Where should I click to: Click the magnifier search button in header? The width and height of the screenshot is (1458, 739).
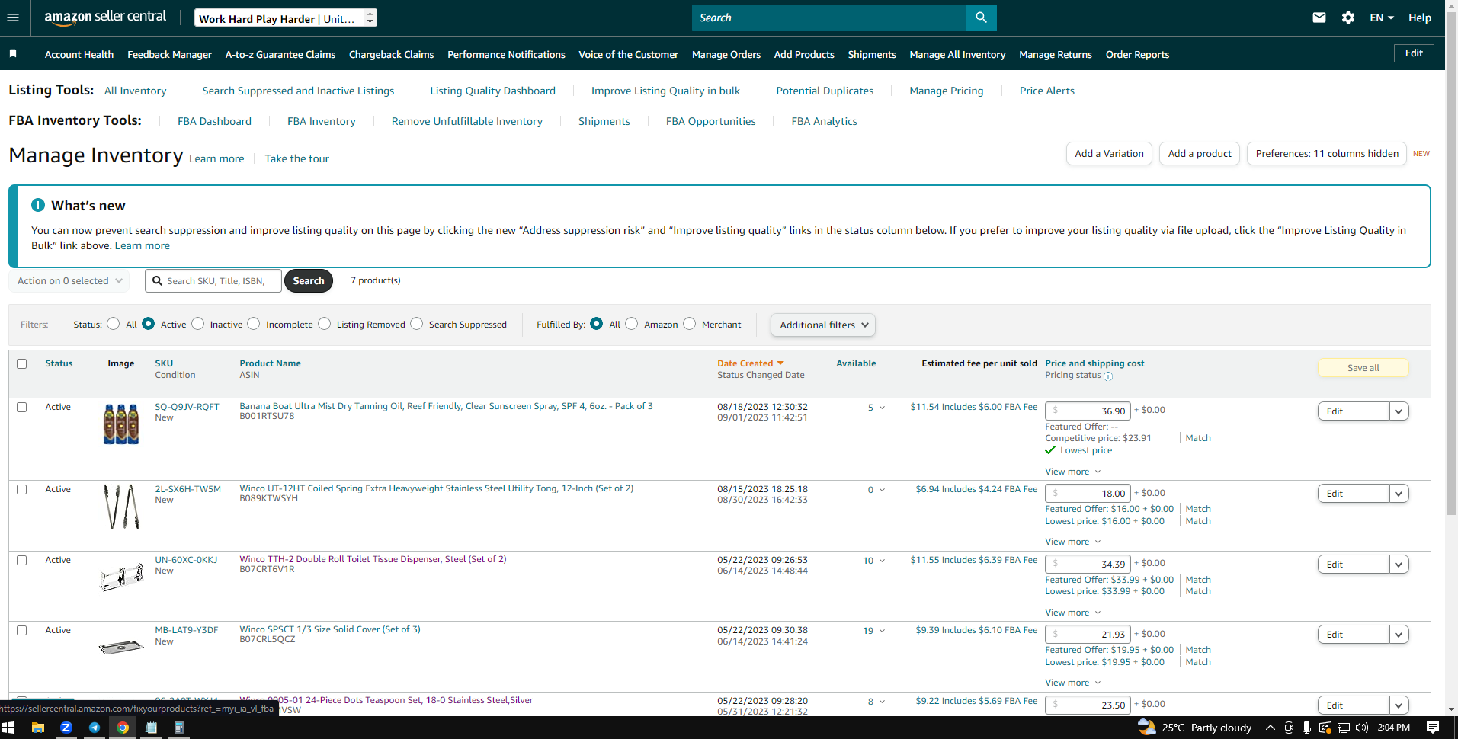point(981,18)
